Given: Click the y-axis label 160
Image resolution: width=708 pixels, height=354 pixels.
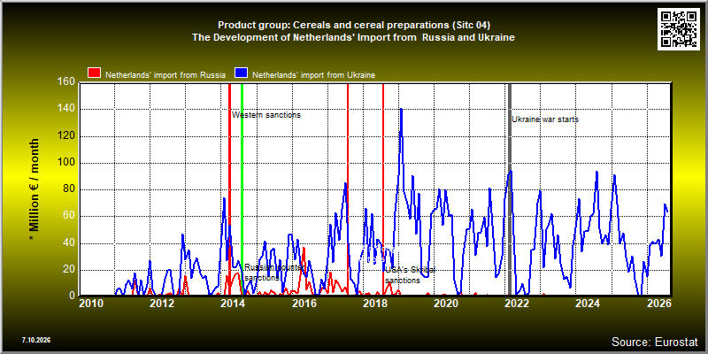Looking at the screenshot, I should 66,81.
